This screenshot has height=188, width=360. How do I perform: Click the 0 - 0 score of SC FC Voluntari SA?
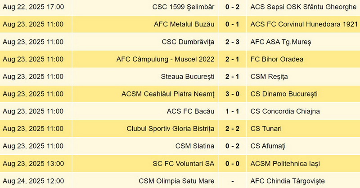pyautogui.click(x=232, y=163)
